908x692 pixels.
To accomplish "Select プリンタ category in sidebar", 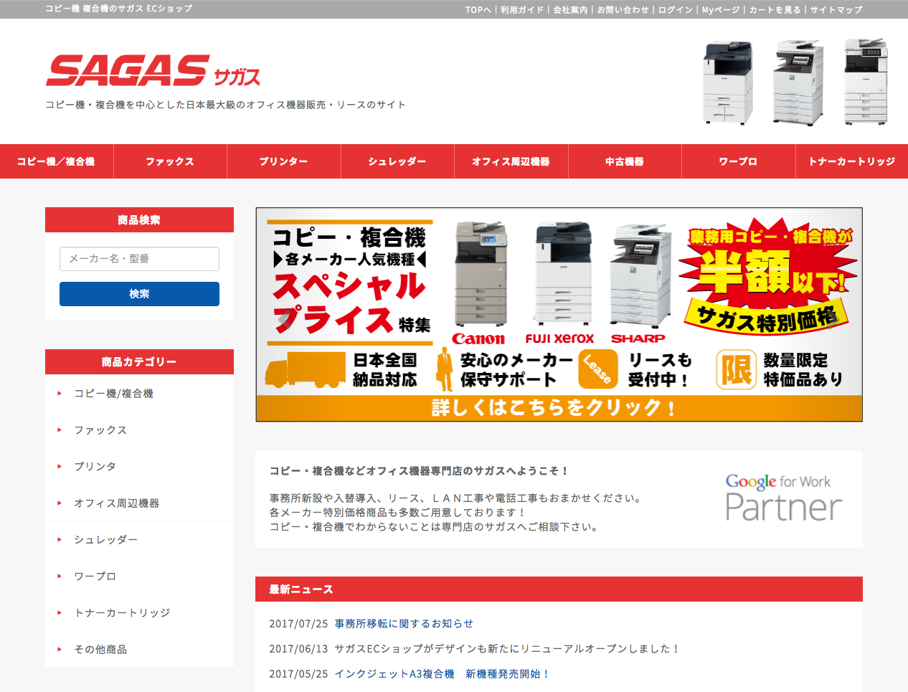I will [139, 466].
